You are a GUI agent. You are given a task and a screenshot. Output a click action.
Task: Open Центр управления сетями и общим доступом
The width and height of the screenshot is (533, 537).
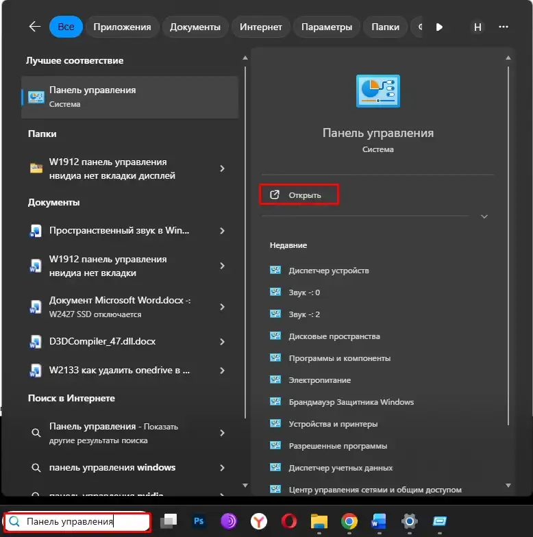click(375, 490)
